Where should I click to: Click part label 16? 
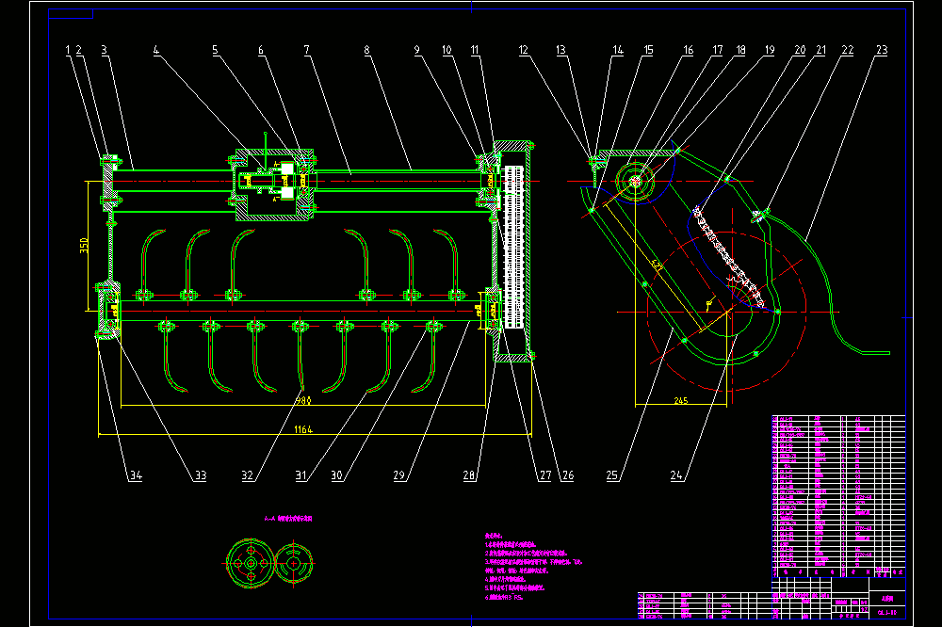(x=689, y=51)
